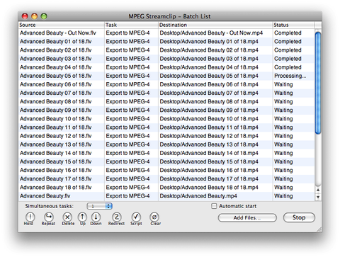The image size is (340, 257).
Task: Select source Advanced Beauty 11 of 18.flv
Action: (56, 127)
